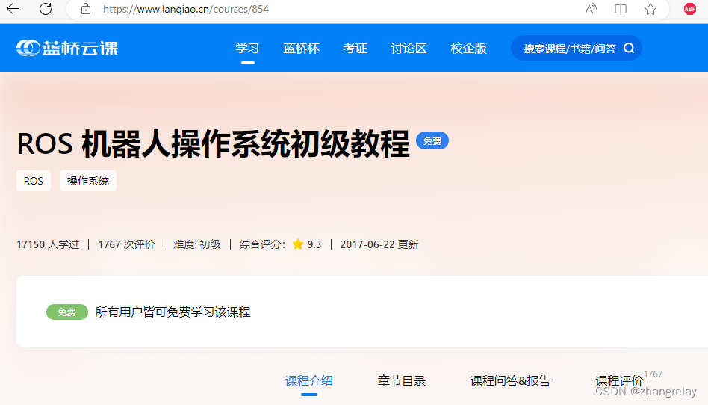Switch to the 章节目录 tab

tap(401, 380)
